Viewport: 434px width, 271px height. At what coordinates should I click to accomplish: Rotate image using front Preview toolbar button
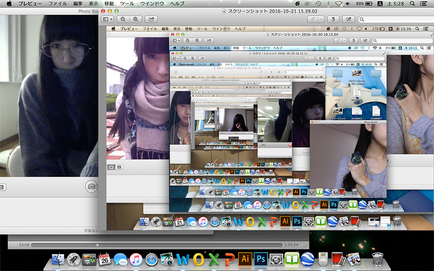pos(333,20)
